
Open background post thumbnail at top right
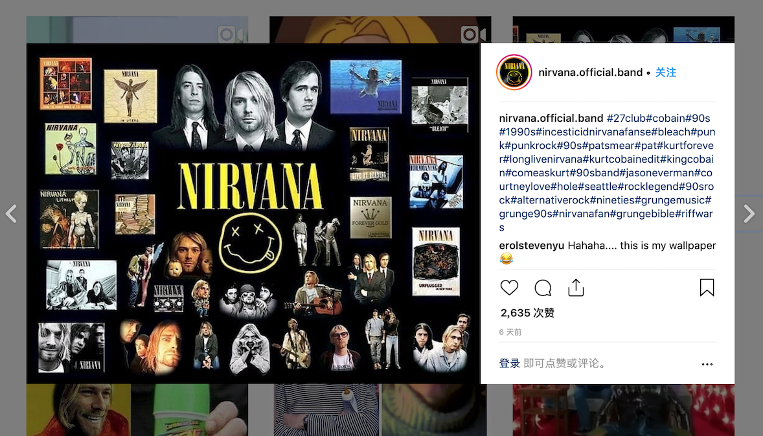(623, 30)
